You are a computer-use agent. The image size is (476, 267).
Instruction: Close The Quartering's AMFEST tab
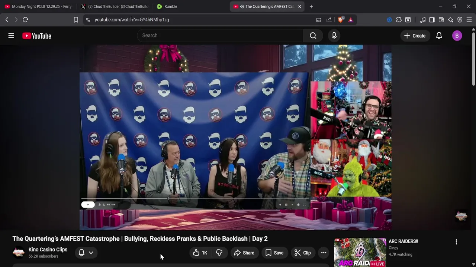[x=300, y=6]
